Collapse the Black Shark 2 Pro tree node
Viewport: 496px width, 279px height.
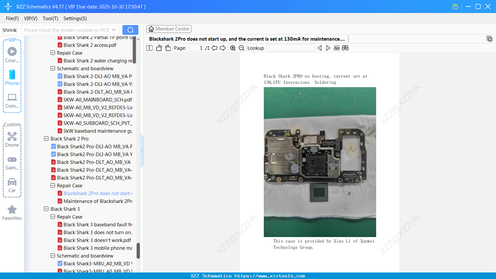(46, 139)
